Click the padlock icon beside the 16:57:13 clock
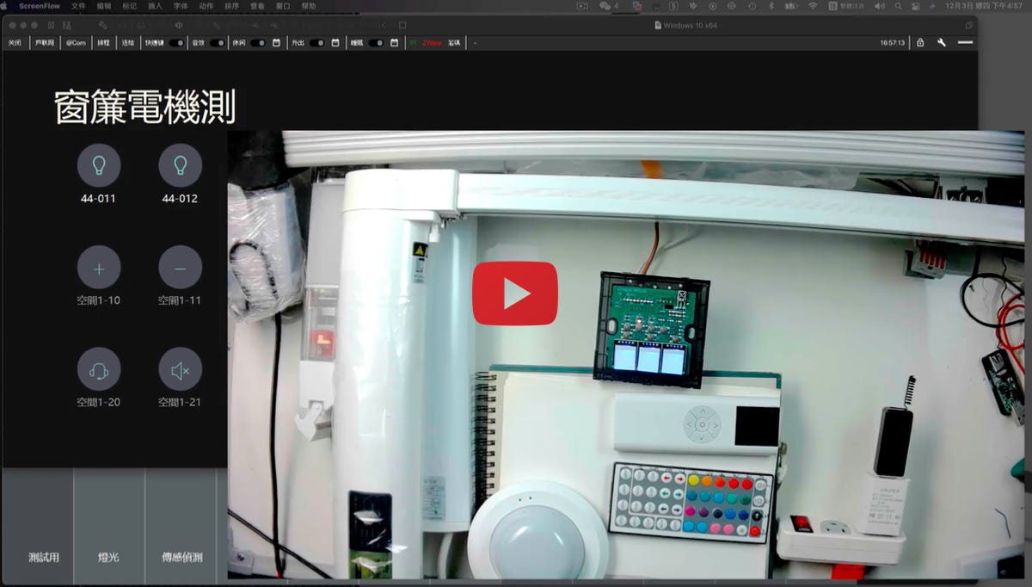 coord(920,42)
